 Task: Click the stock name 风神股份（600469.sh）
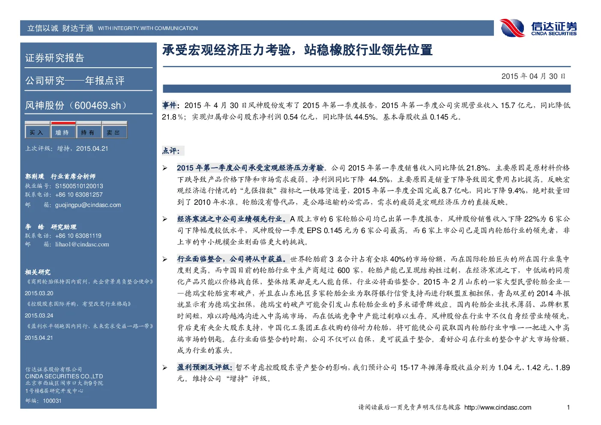pos(78,105)
